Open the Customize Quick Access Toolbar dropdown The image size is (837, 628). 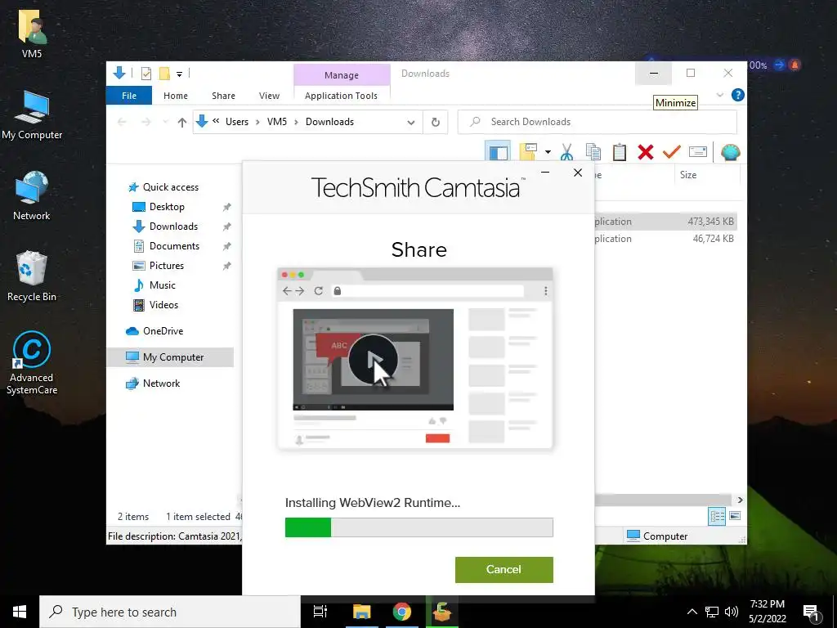179,74
